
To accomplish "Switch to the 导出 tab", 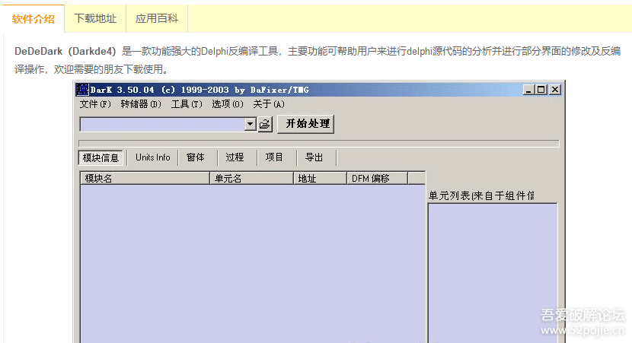I will click(x=314, y=157).
